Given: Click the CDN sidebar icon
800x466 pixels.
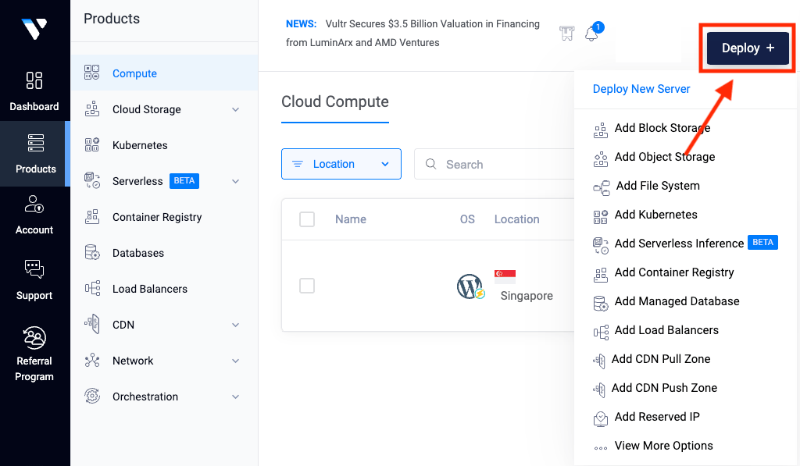Looking at the screenshot, I should click(x=92, y=324).
